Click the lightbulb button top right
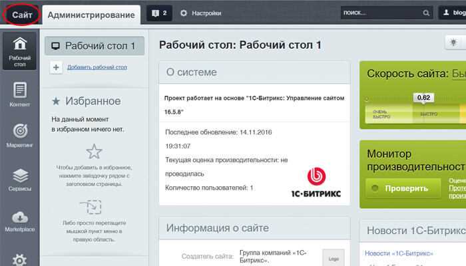The image size is (466, 266). point(454,43)
